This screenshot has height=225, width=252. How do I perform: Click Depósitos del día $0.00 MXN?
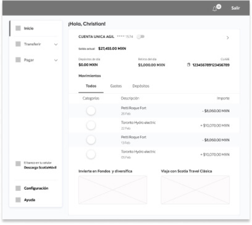tap(88, 65)
